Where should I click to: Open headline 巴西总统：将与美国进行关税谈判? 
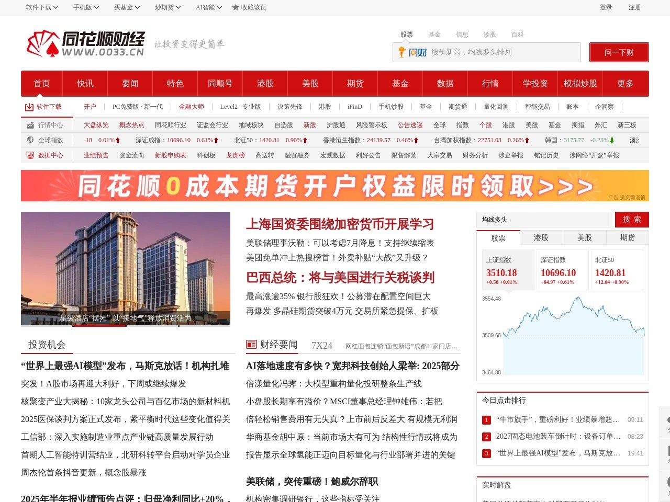[340, 278]
